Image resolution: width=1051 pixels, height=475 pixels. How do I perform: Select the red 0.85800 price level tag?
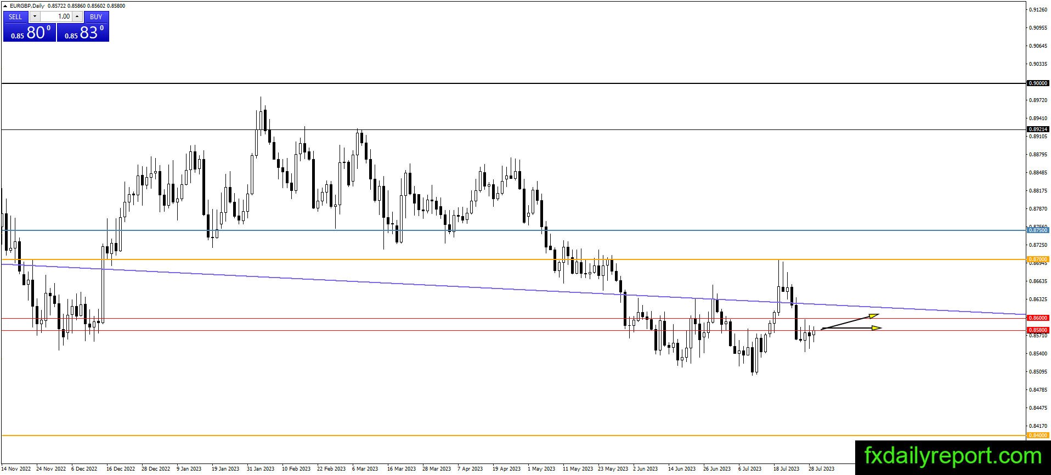[x=1037, y=330]
